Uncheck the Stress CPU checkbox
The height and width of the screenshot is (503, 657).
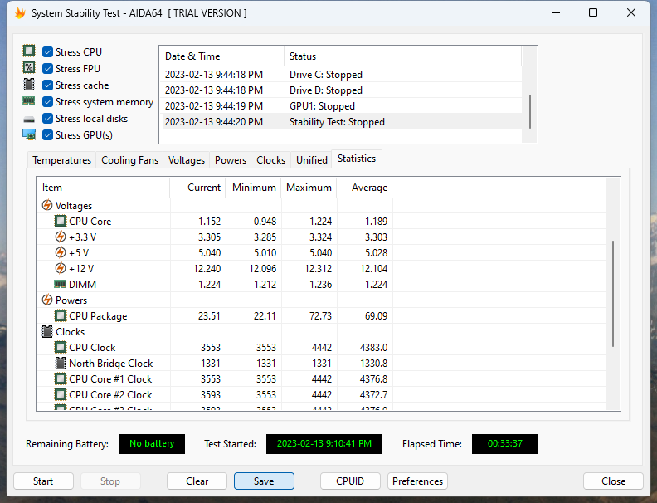tap(48, 52)
